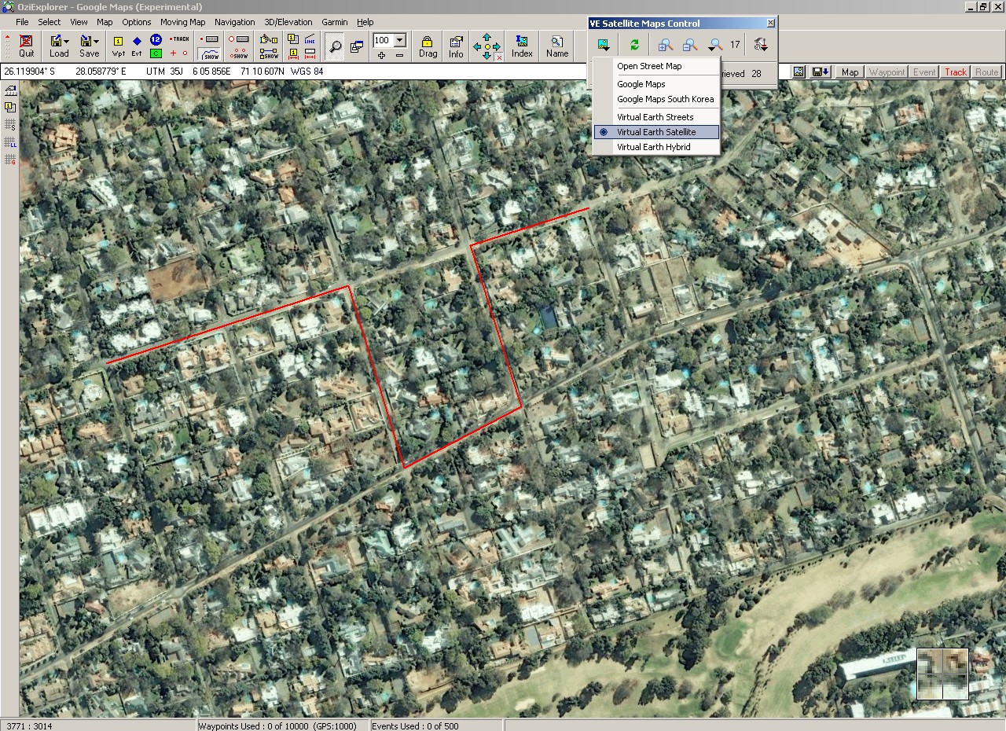Click the Name search icon
The height and width of the screenshot is (731, 1006).
(556, 45)
